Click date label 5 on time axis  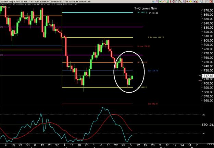130,145
